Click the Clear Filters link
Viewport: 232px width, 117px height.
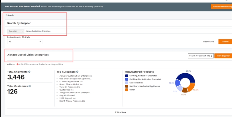[208, 42]
